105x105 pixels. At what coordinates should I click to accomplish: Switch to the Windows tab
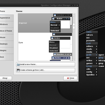(7, 24)
